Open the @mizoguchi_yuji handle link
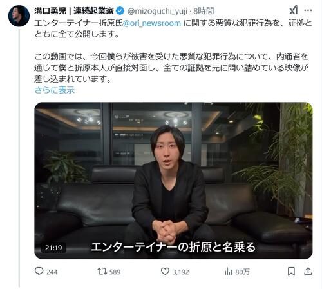The width and height of the screenshot is (322, 289). coord(158,11)
